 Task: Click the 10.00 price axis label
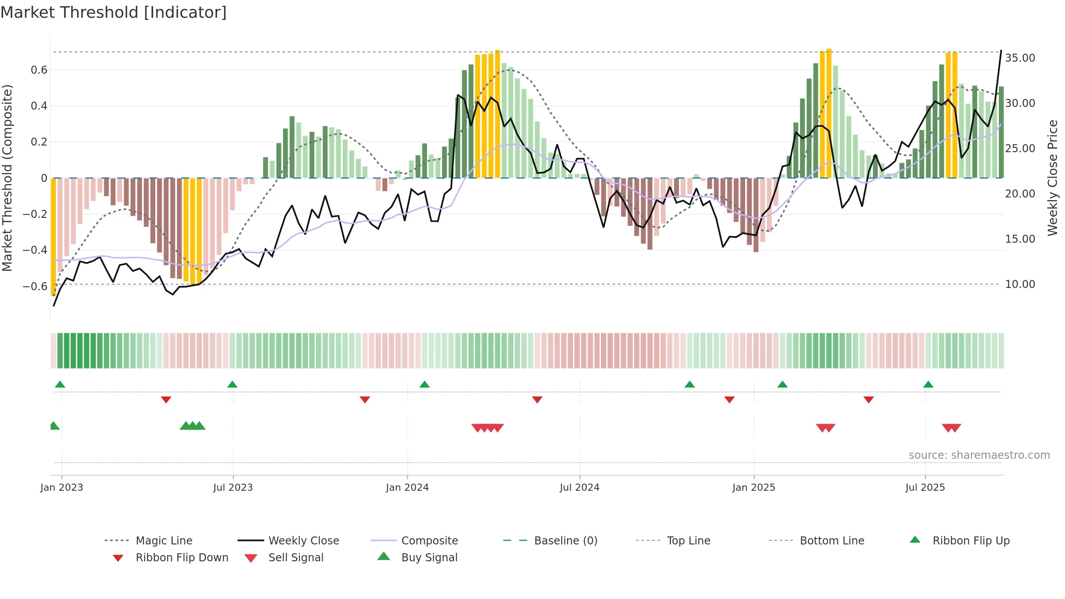(1020, 284)
